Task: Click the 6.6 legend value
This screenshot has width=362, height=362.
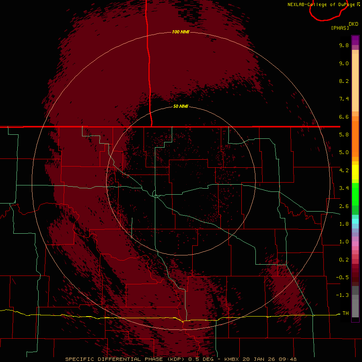Action: coord(344,117)
